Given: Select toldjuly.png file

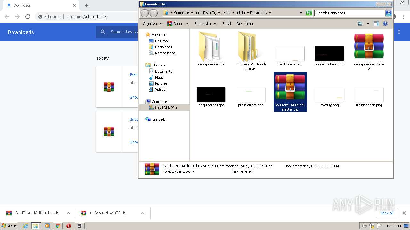Looking at the screenshot, I should click(x=329, y=96).
